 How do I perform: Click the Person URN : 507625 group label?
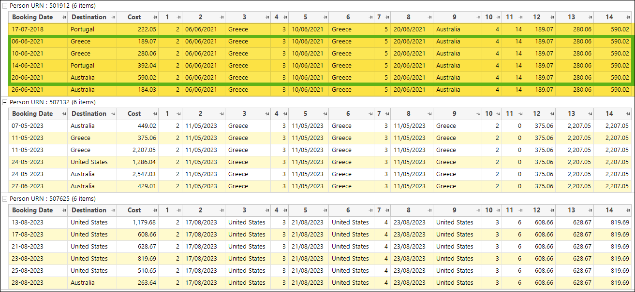tap(53, 199)
